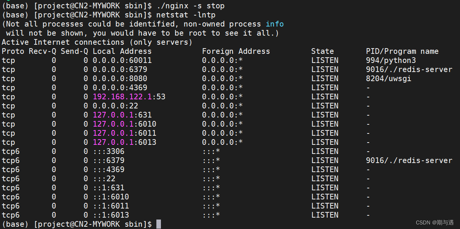
Task: Click the final '[project@CN2-MYWORK sbin]$' prompt
Action: (93, 224)
